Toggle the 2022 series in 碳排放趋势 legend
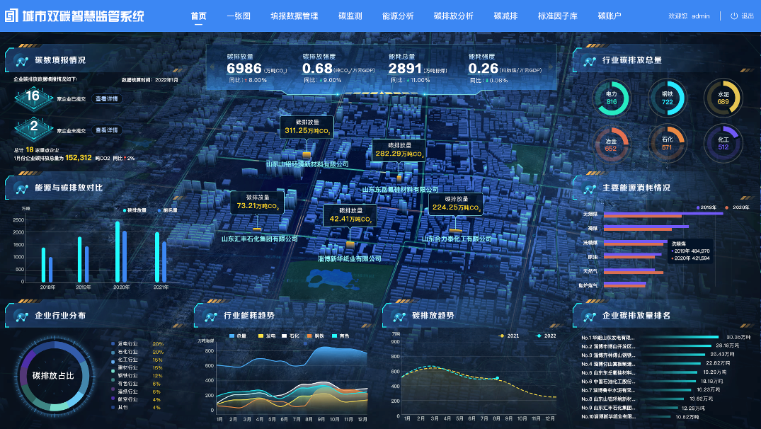Screen dimensions: 761x429 coord(546,336)
